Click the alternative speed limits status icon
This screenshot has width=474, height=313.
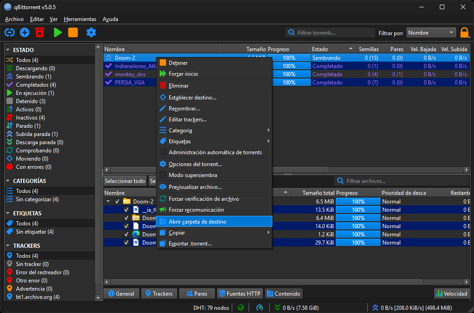pyautogui.click(x=260, y=308)
